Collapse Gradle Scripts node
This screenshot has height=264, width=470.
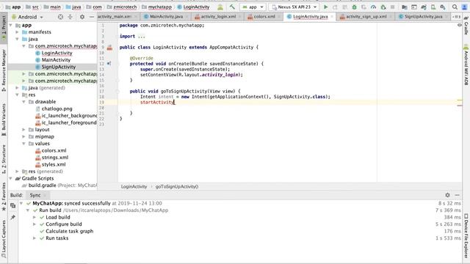tap(11, 178)
